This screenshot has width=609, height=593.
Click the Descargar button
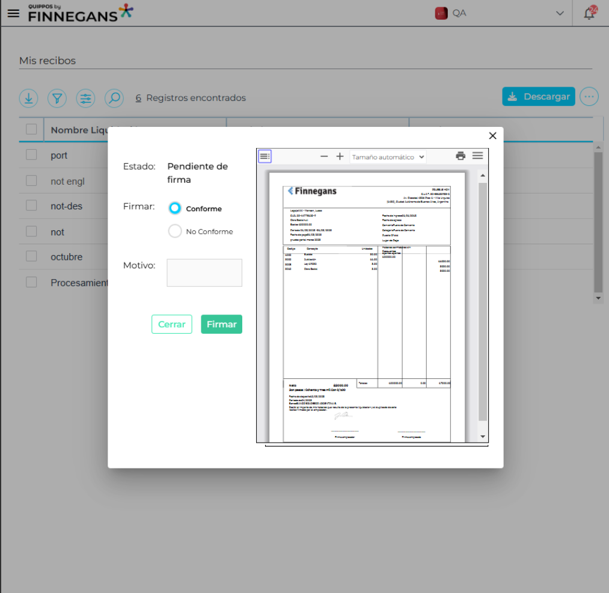[538, 96]
